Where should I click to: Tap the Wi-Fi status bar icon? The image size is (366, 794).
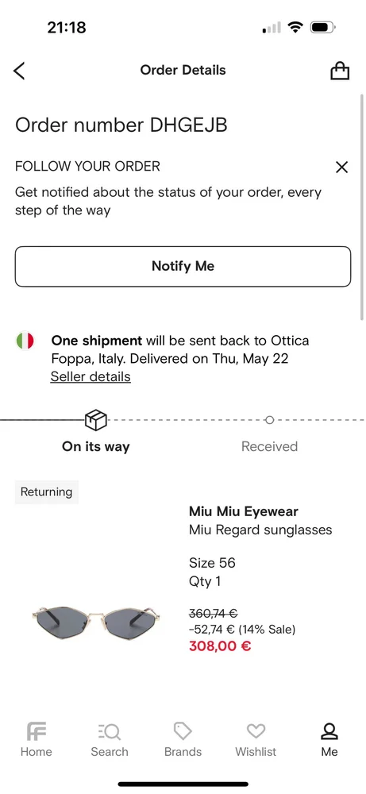point(295,27)
